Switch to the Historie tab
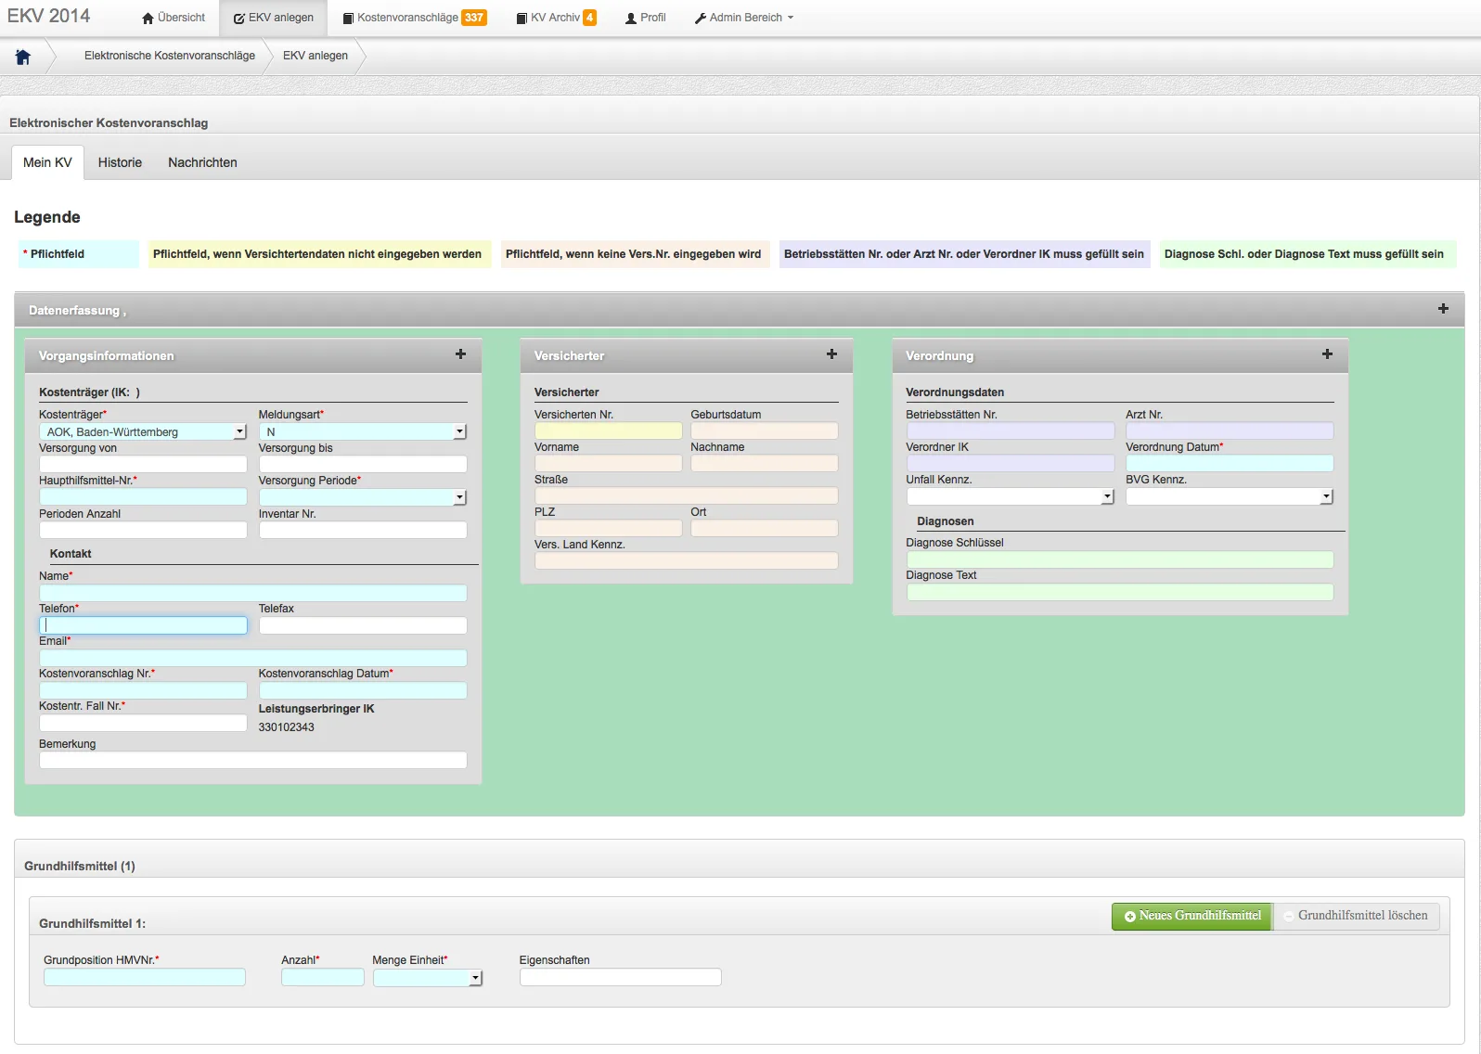Screen dimensions: 1481x1054 coord(120,162)
